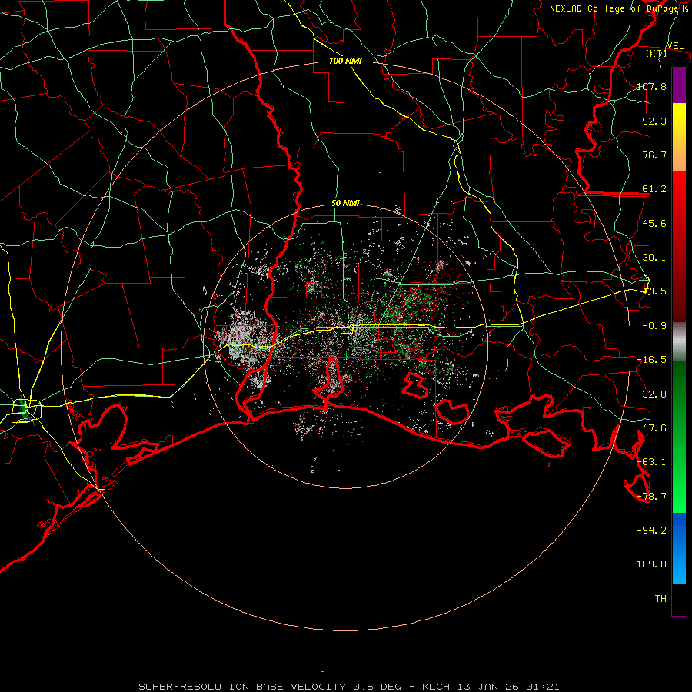Select the 92.3 legend value

(654, 121)
